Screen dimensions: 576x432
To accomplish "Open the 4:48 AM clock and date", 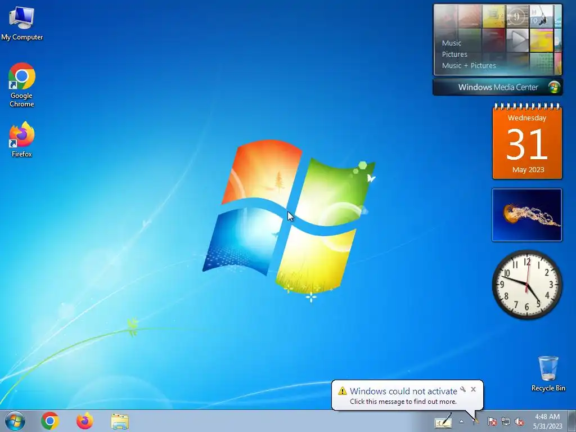I will [x=547, y=421].
